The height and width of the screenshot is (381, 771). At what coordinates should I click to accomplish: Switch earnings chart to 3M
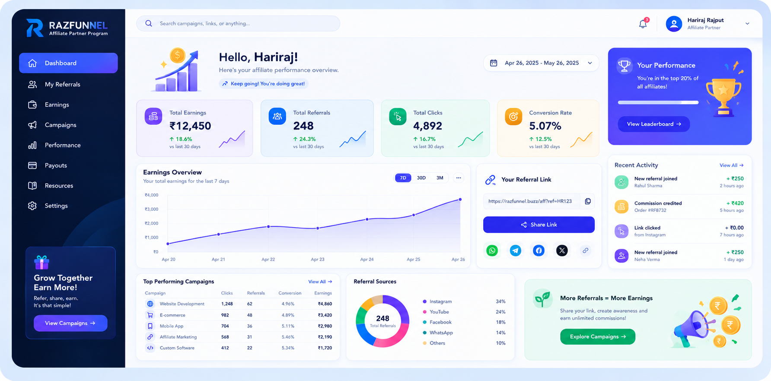pyautogui.click(x=440, y=178)
